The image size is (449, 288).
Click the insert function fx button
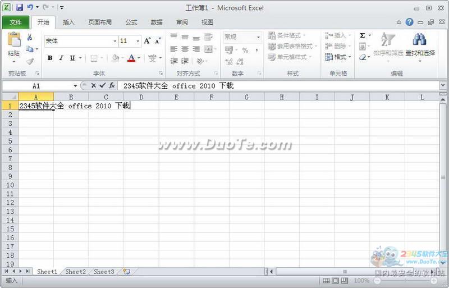[x=112, y=85]
